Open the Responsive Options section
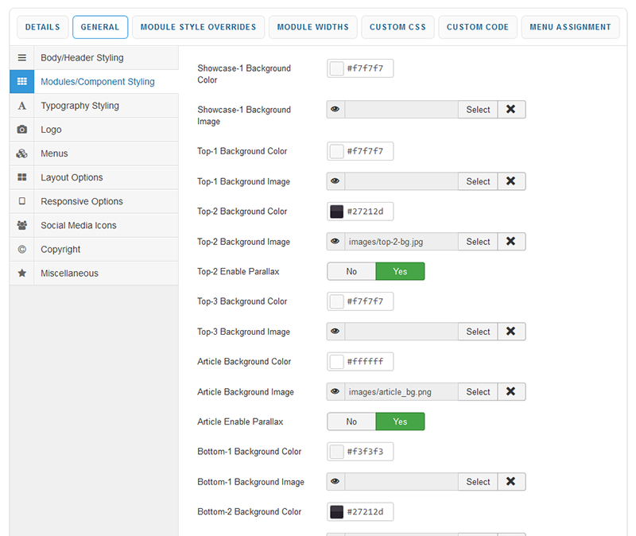Viewport: 636px width, 536px height. tap(81, 201)
